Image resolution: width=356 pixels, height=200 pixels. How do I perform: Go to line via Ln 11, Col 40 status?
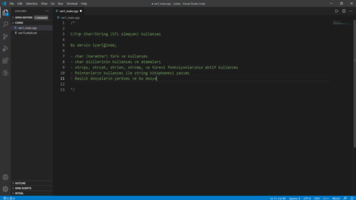[278, 198]
